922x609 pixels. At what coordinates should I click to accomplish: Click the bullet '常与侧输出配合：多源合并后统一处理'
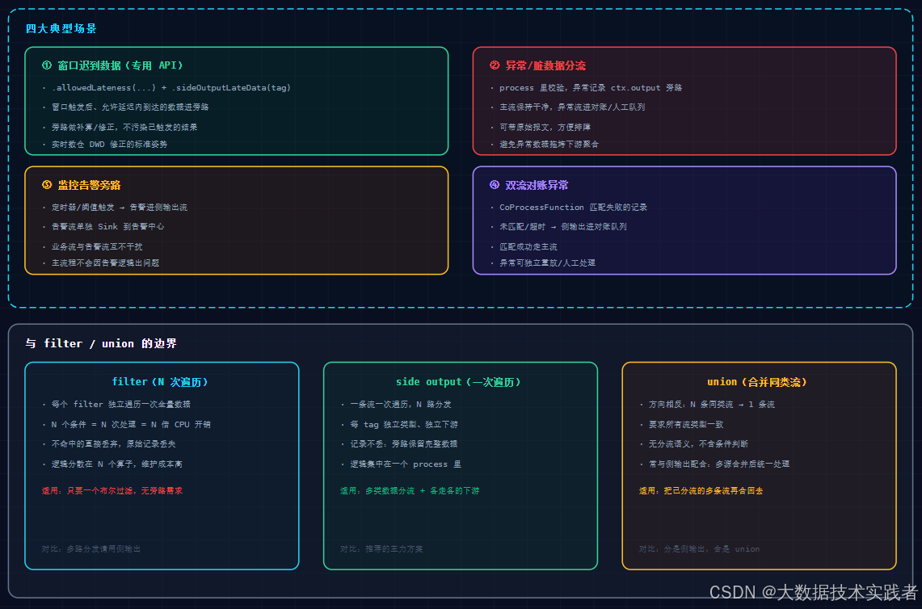(718, 464)
